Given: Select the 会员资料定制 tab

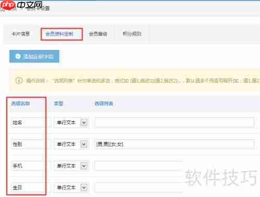Looking at the screenshot, I should pos(59,34).
